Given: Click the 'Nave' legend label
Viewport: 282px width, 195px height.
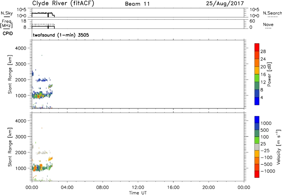Looking at the screenshot, I should (268, 25).
